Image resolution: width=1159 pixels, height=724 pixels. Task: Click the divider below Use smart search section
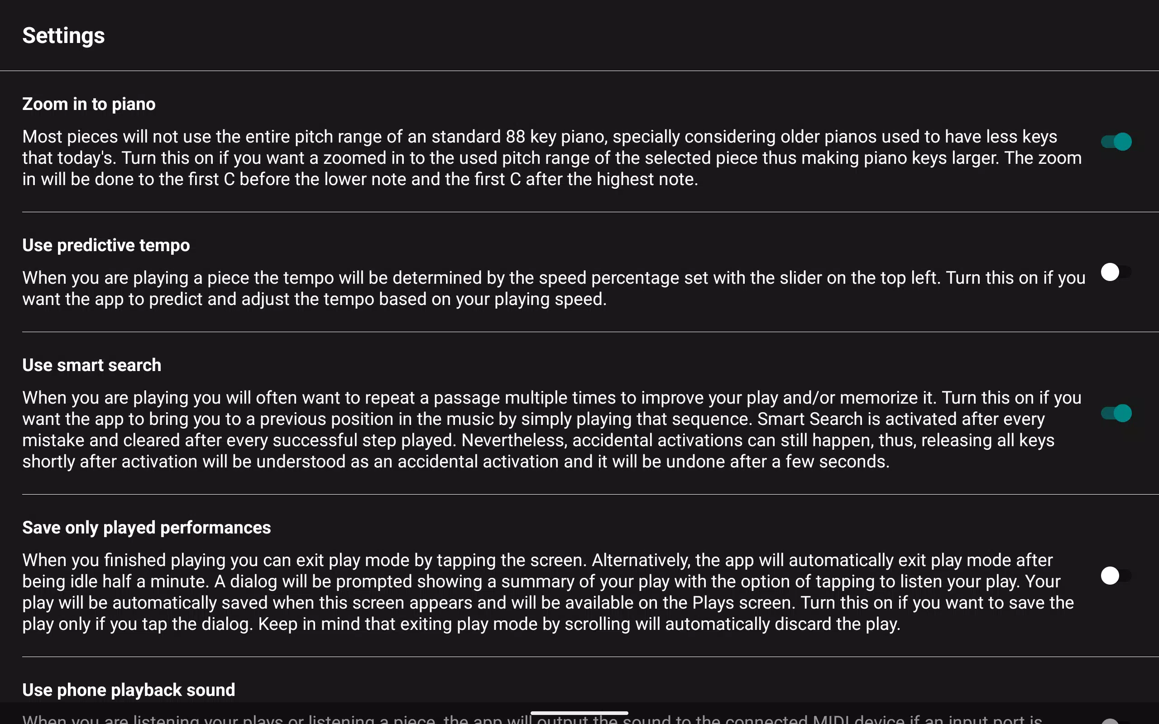tap(589, 494)
